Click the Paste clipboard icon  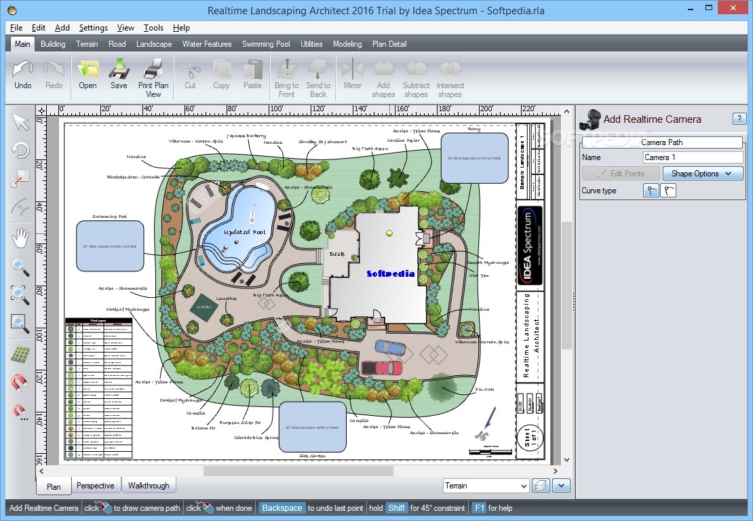coord(252,70)
